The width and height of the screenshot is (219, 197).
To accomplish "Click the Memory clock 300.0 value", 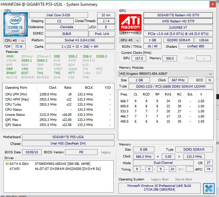I will 170,58.
